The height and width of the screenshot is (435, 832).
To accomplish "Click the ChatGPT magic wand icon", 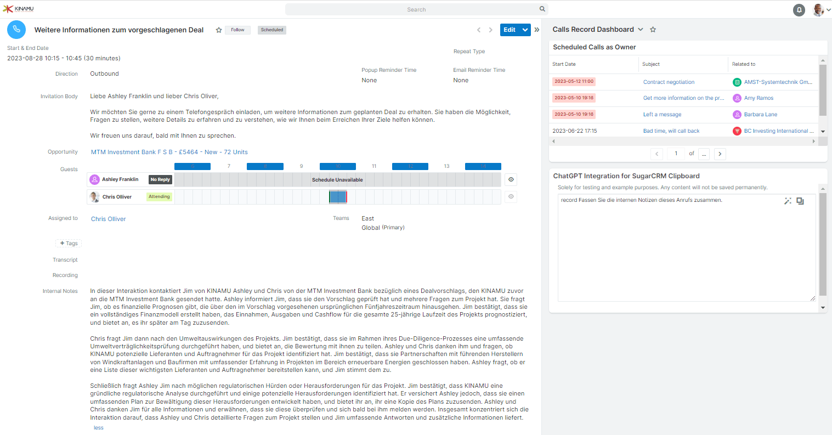I will click(788, 201).
